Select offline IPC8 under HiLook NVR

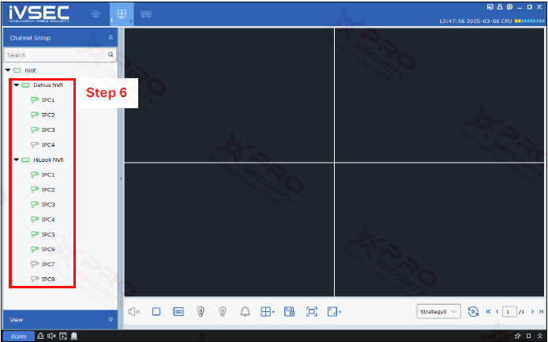pos(48,279)
